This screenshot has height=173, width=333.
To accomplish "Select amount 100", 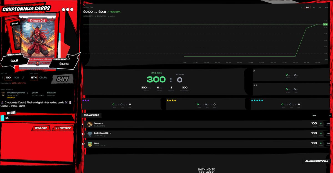I will [8, 78].
